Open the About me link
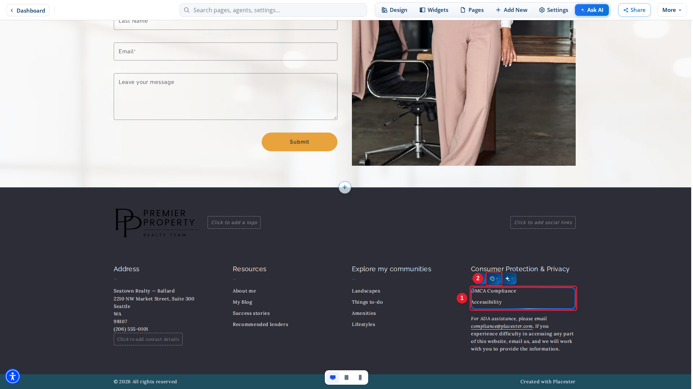The width and height of the screenshot is (693, 389). 244,291
